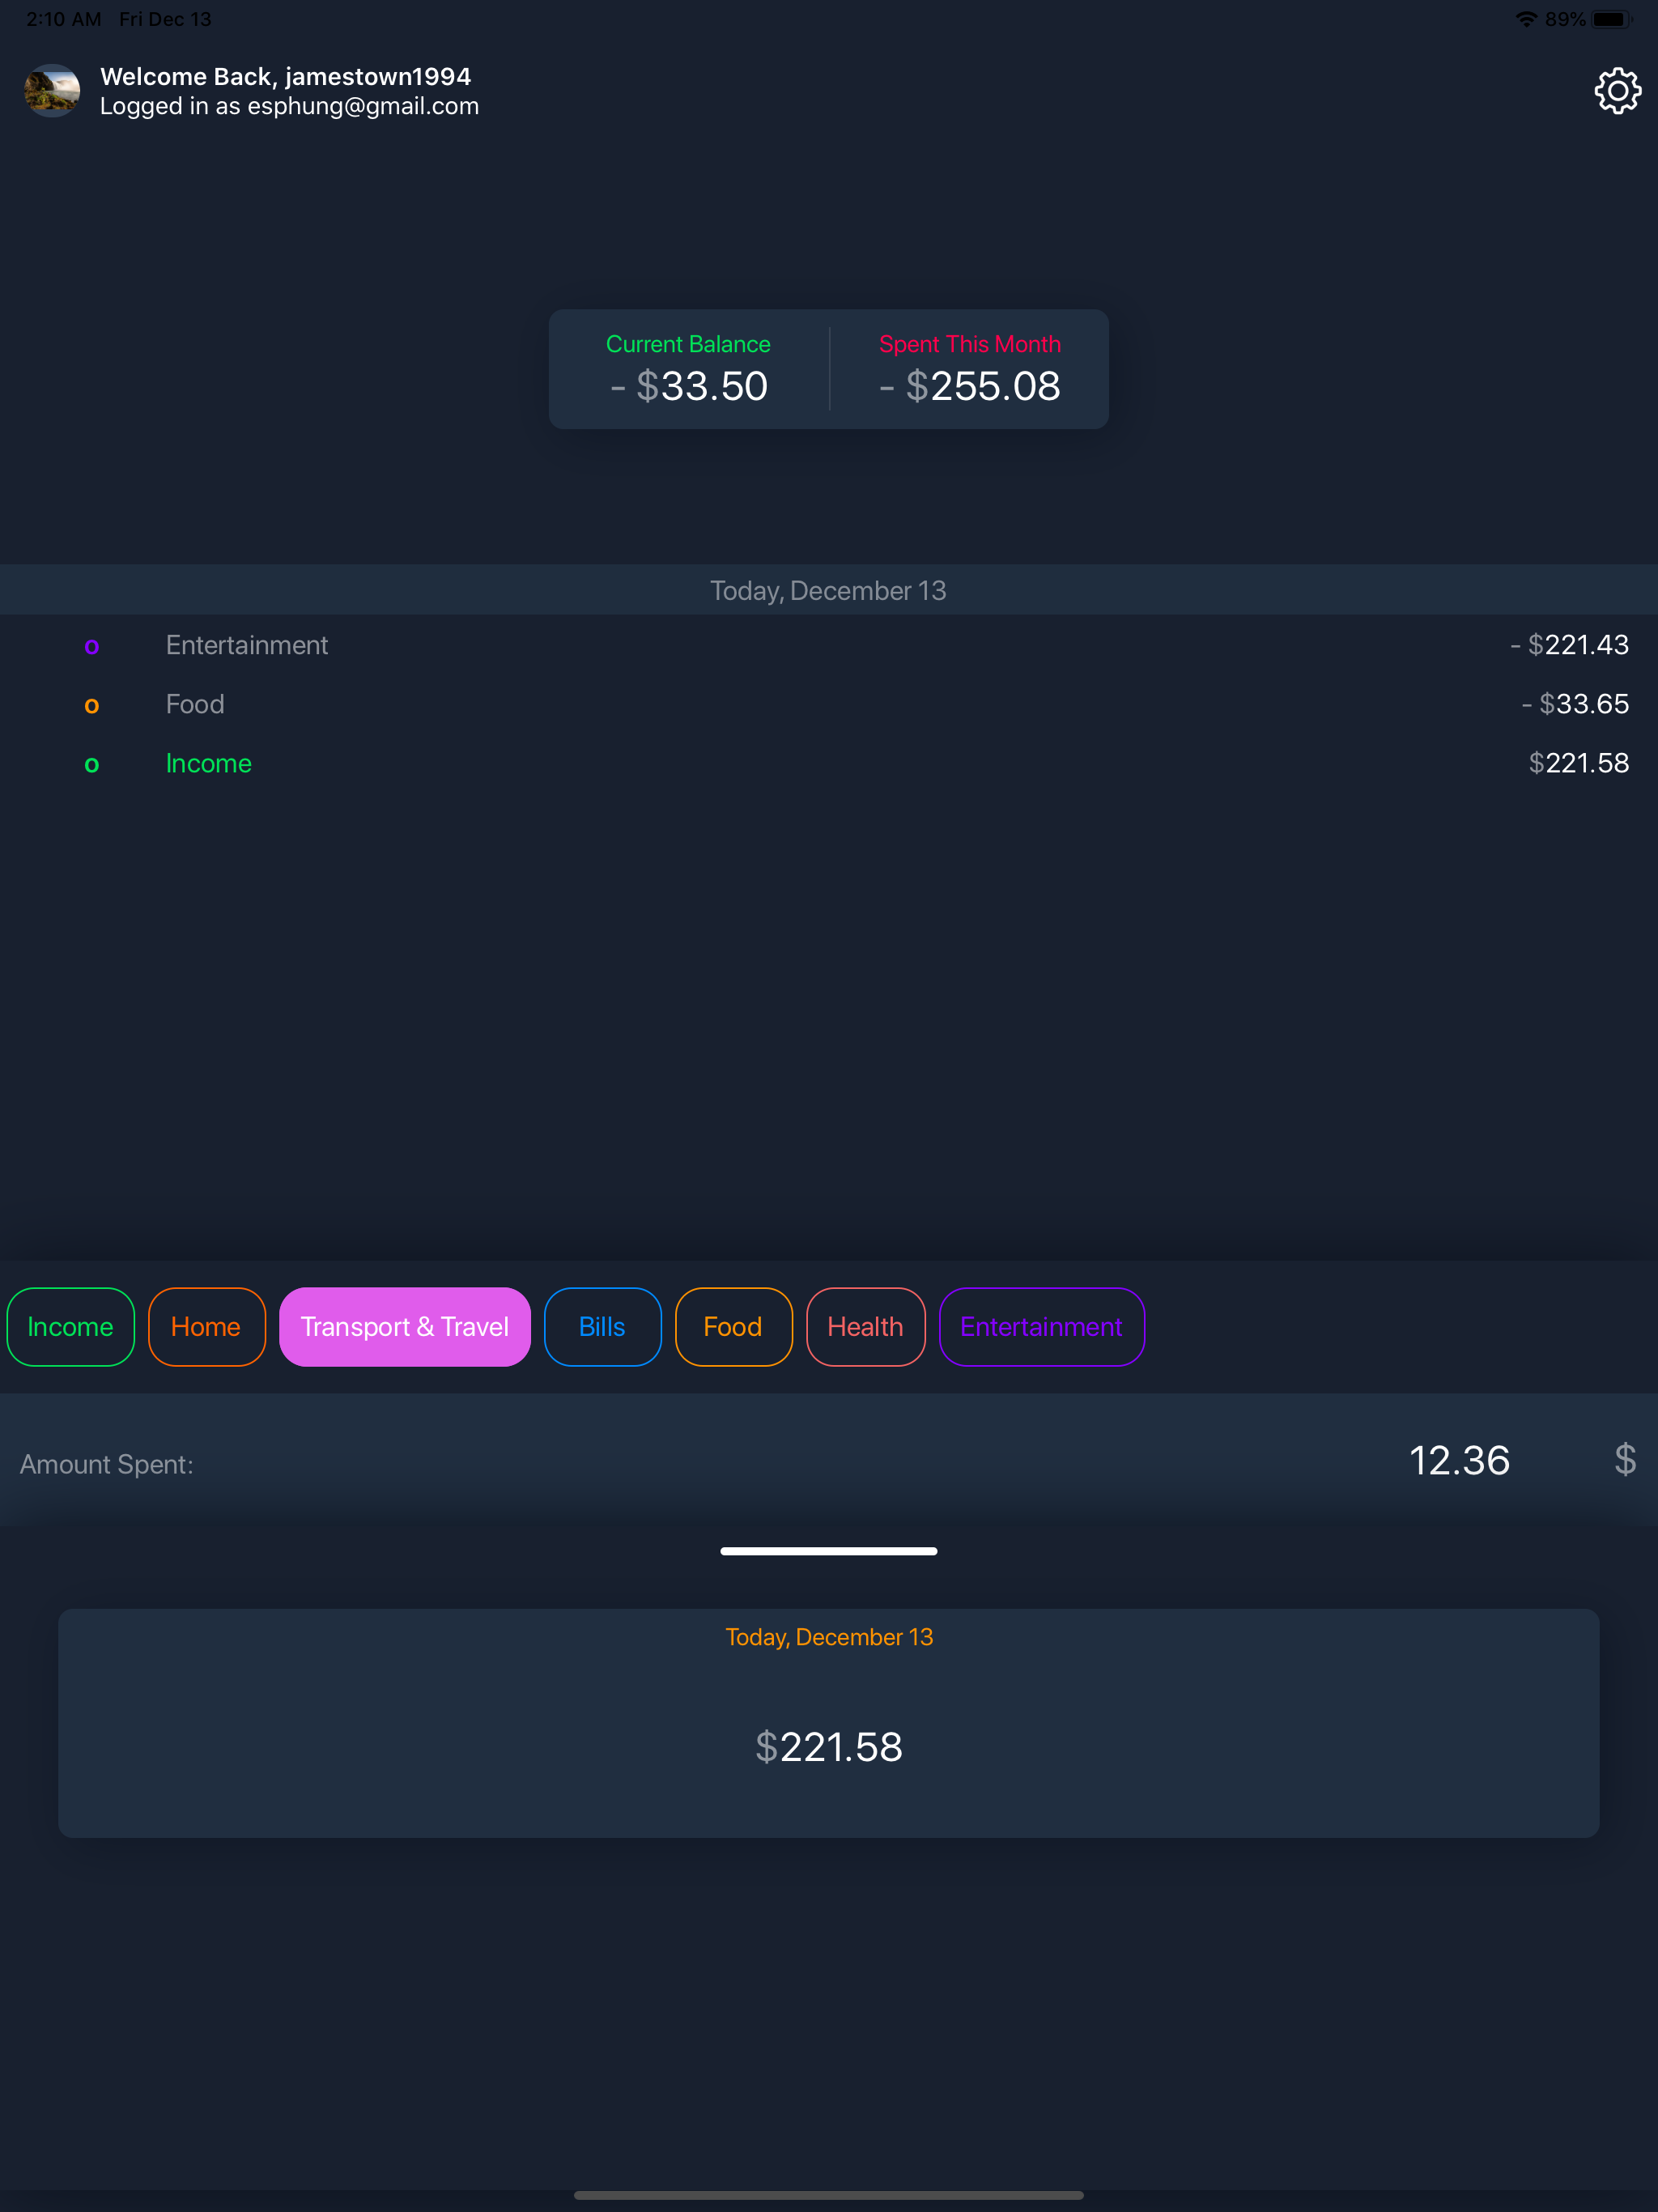Tap the iPad home indicator bar
The height and width of the screenshot is (2212, 1658).
click(x=829, y=2195)
